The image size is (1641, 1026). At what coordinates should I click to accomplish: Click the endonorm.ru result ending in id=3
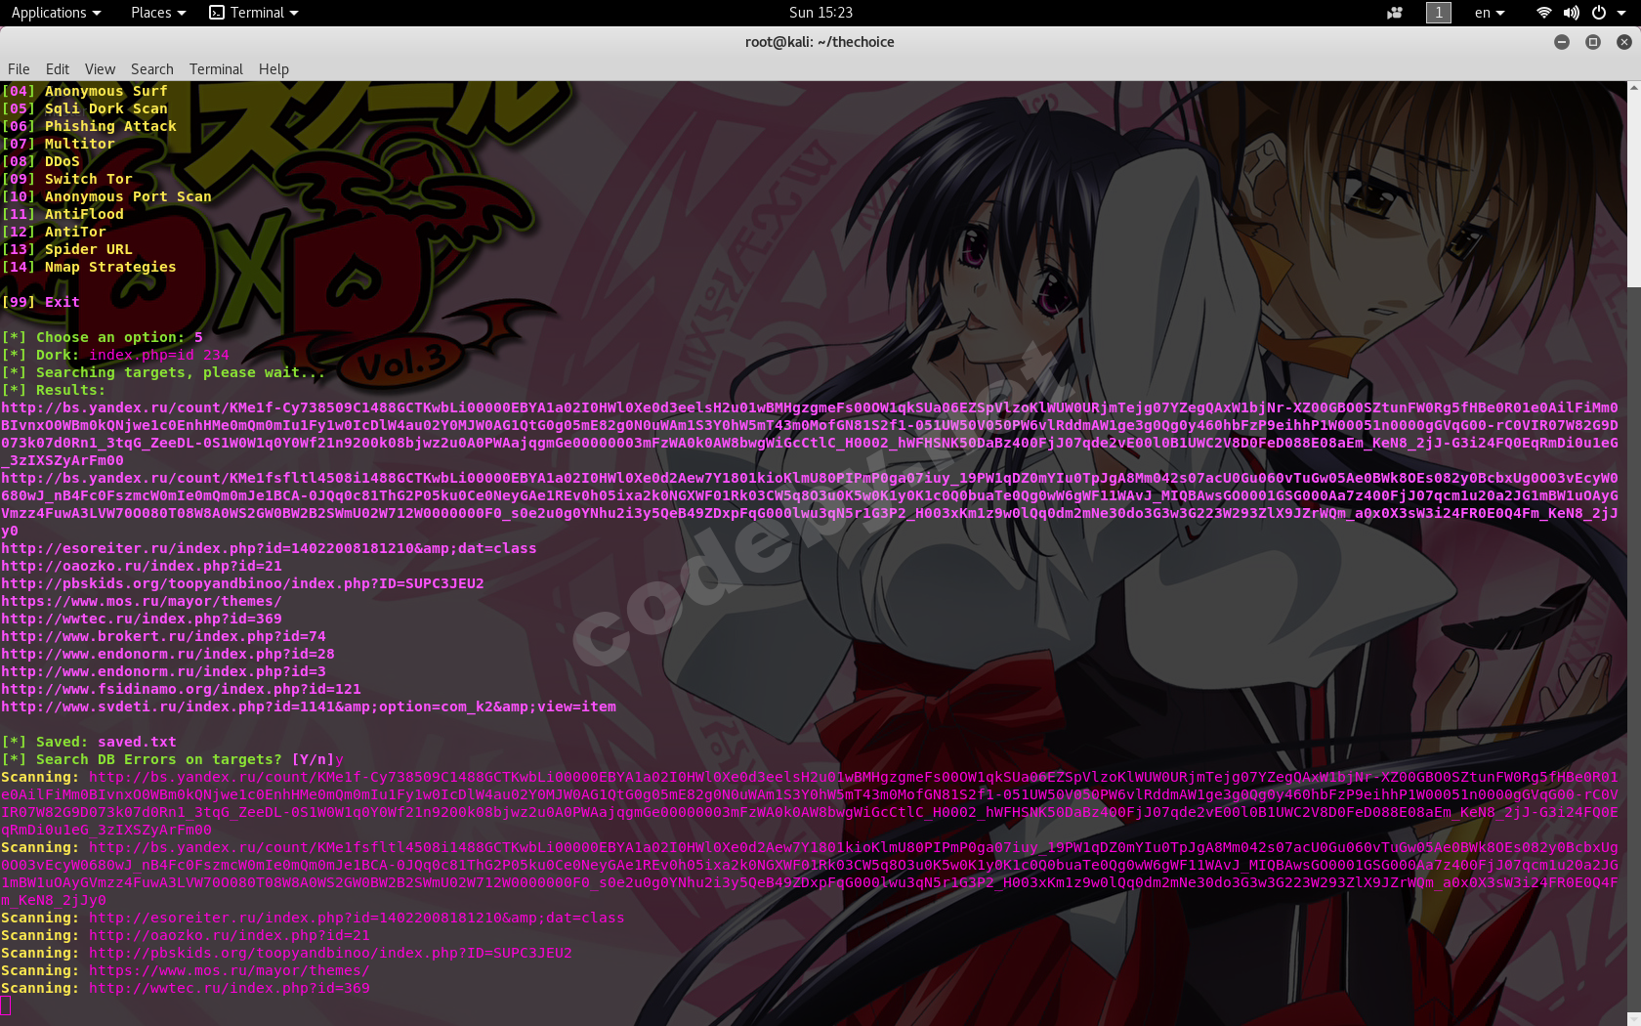164,671
